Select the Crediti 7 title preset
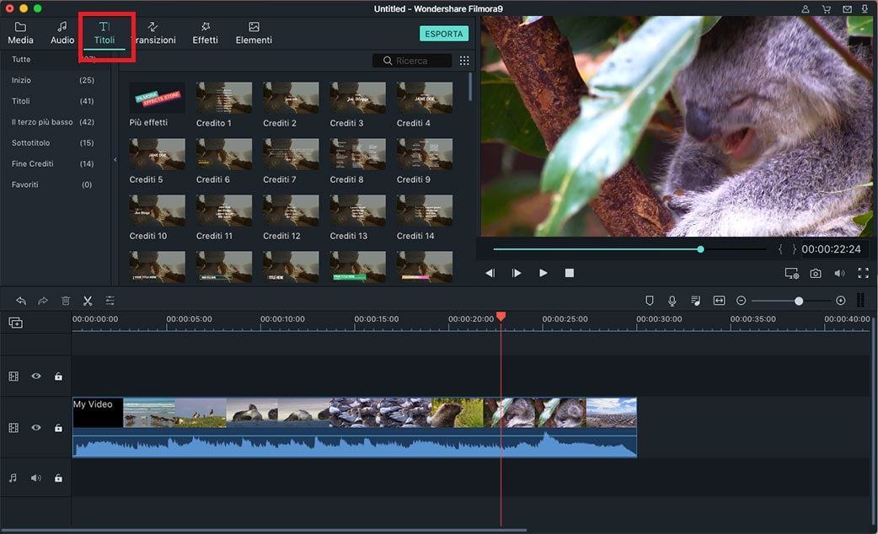878x534 pixels. click(291, 154)
